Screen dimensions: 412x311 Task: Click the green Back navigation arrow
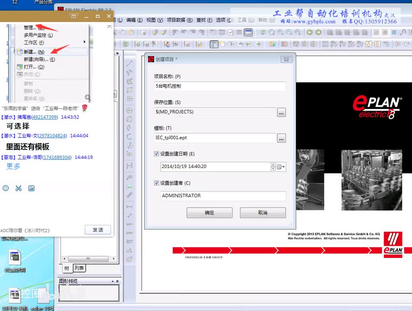(x=310, y=32)
